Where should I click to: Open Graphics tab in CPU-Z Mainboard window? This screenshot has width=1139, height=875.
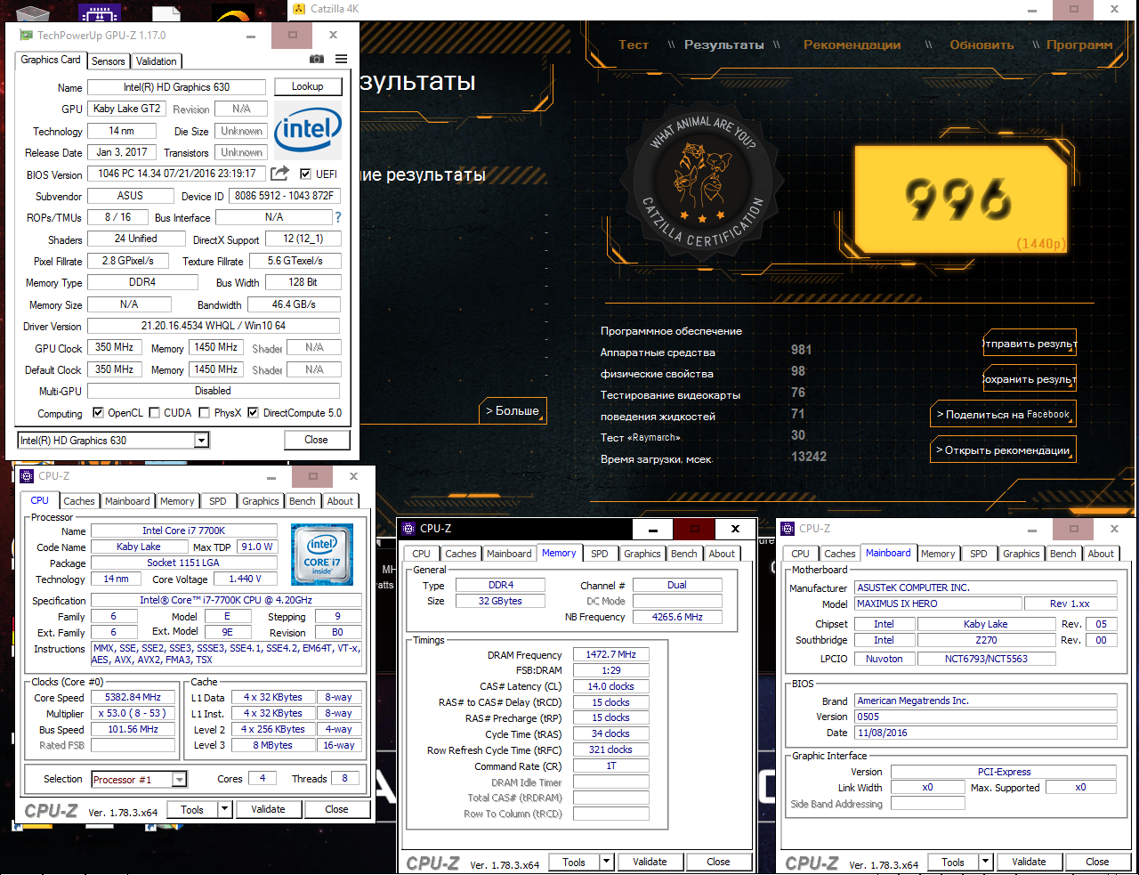(x=1021, y=554)
